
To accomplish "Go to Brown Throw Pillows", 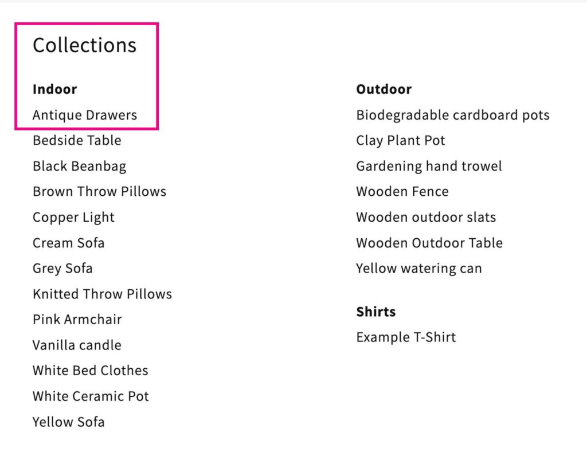I will (99, 192).
